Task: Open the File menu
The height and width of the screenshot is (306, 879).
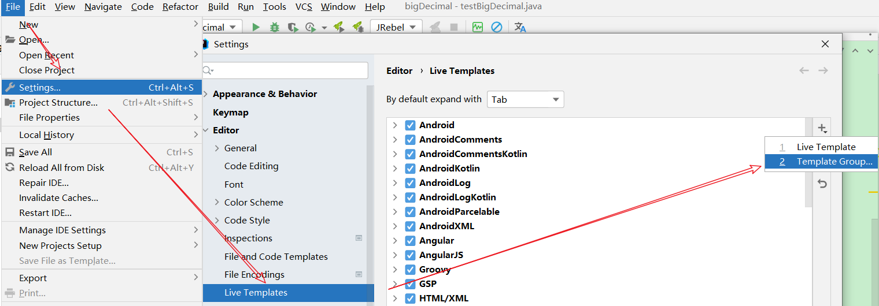Action: click(x=13, y=6)
